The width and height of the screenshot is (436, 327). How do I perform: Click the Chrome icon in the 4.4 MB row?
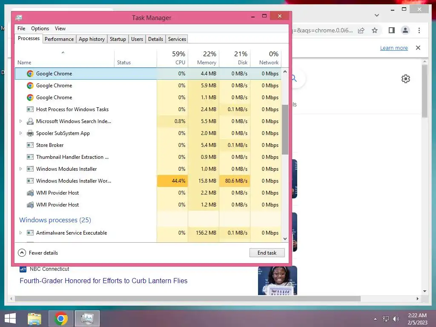[30, 74]
